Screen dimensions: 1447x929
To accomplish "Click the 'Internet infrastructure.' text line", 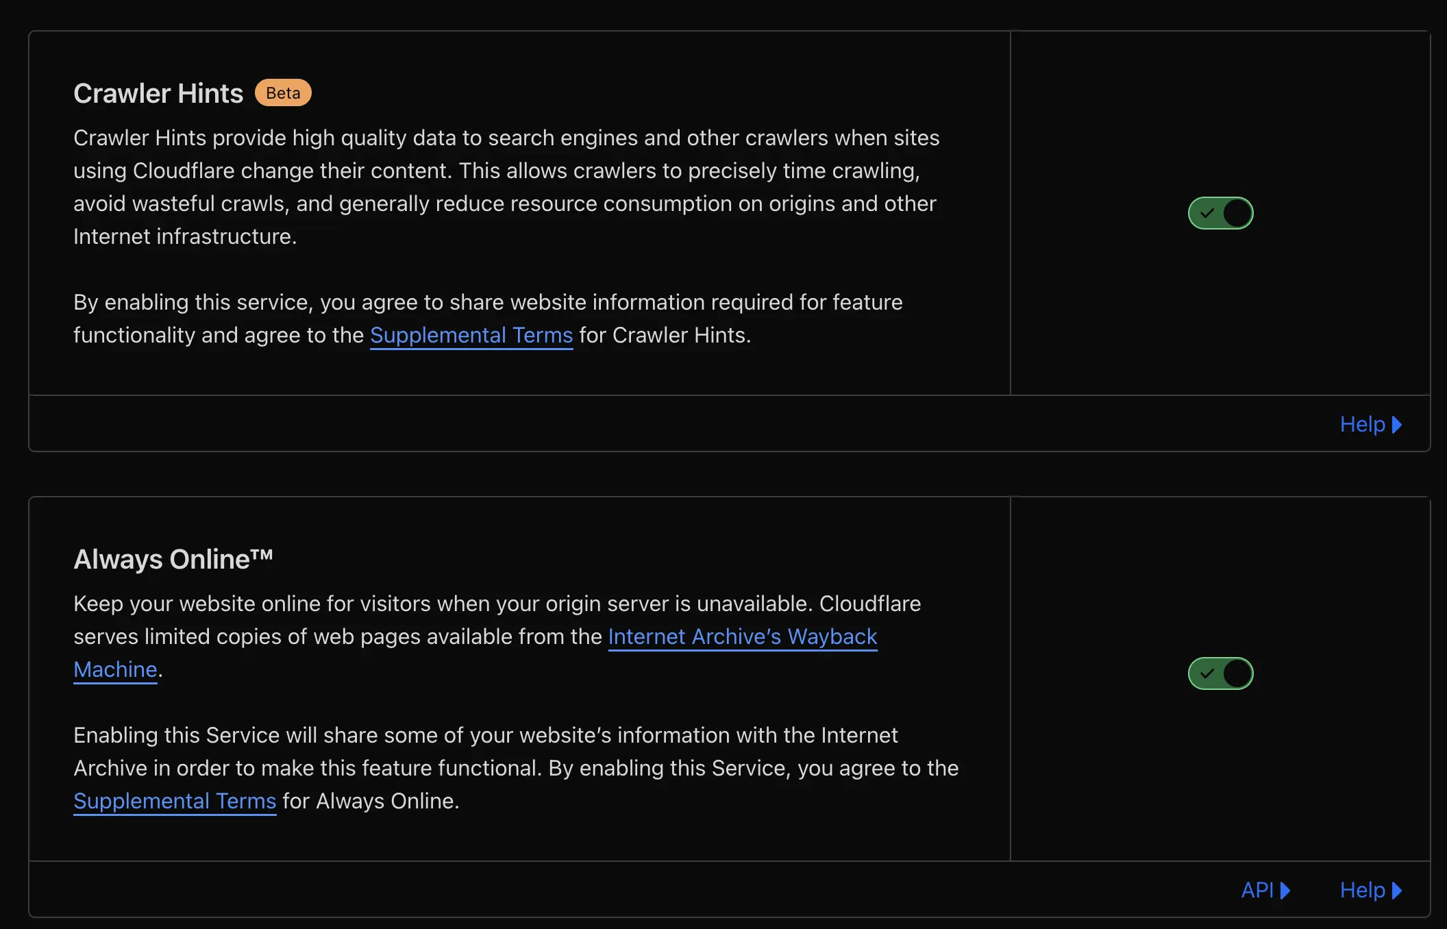I will coord(185,236).
